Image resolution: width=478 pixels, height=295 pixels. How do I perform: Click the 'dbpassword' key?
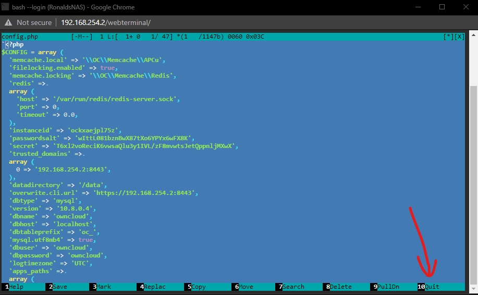click(31, 256)
